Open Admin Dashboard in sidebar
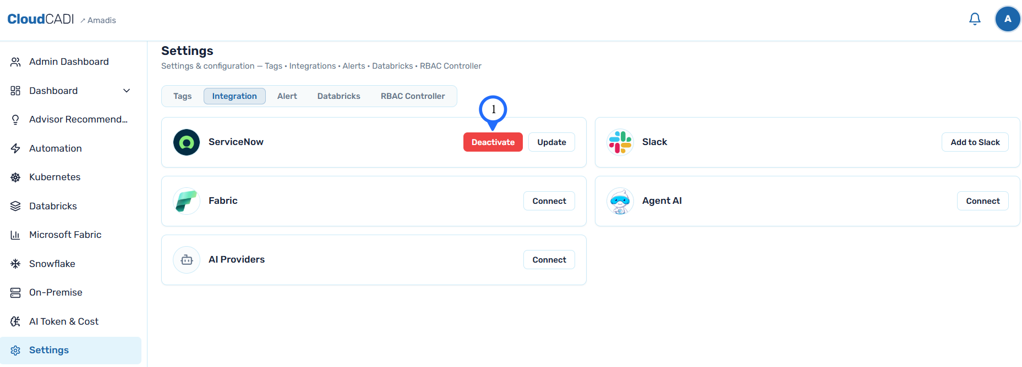This screenshot has height=367, width=1022. tap(69, 62)
